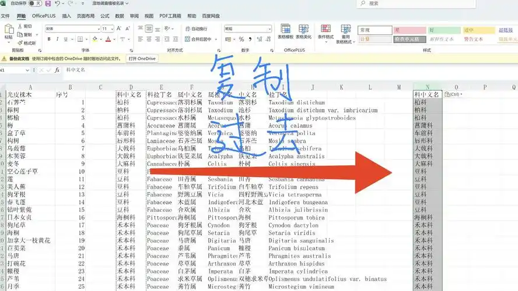Image resolution: width=518 pixels, height=291 pixels.
Task: Switch to the 插入 Insert tab
Action: click(x=66, y=16)
